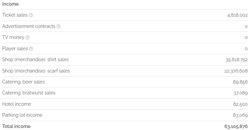Select the scarf sales amount 22,376,608
The height and width of the screenshot is (130, 250).
pos(236,71)
